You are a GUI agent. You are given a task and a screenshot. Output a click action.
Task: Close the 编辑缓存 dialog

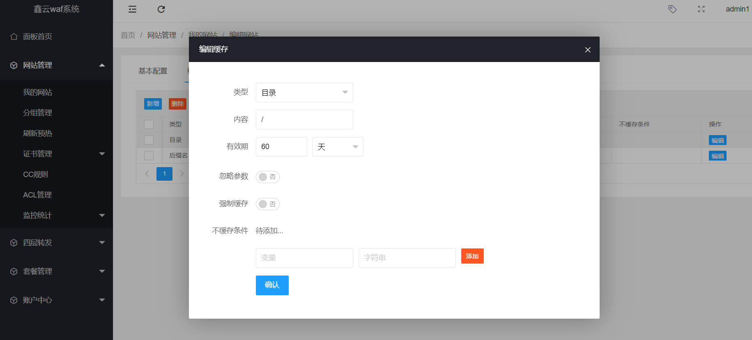(588, 50)
